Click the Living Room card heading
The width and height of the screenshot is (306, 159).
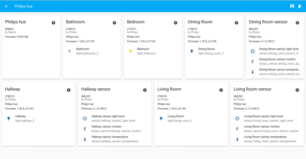[169, 89]
